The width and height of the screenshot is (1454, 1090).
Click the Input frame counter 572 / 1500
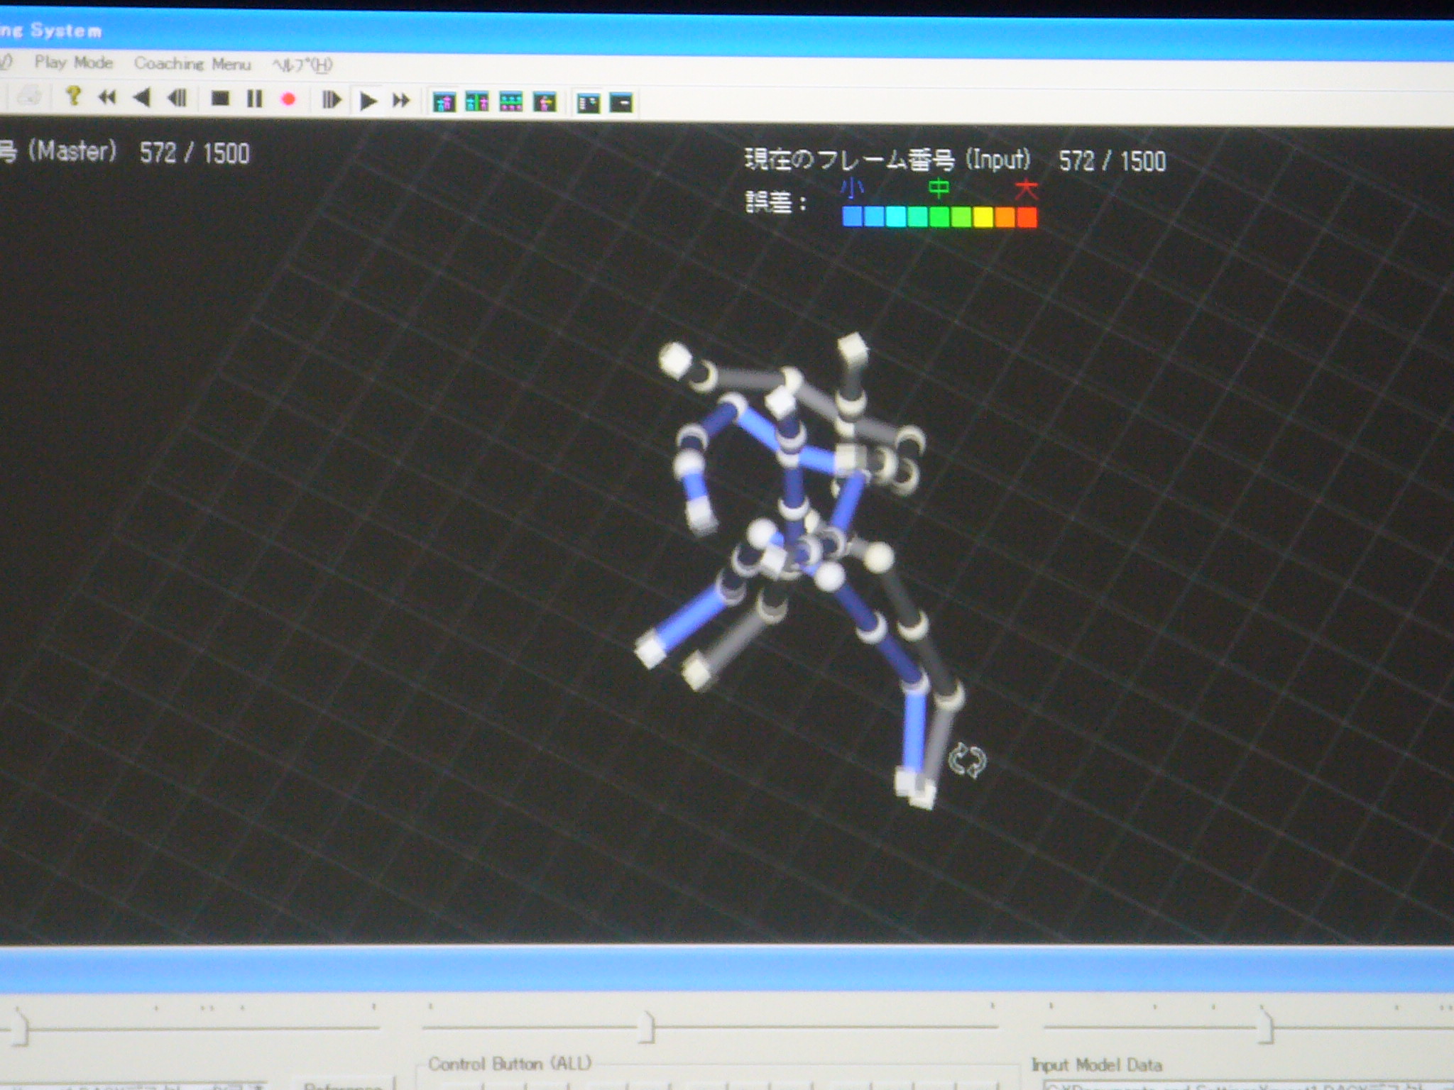pos(1113,161)
